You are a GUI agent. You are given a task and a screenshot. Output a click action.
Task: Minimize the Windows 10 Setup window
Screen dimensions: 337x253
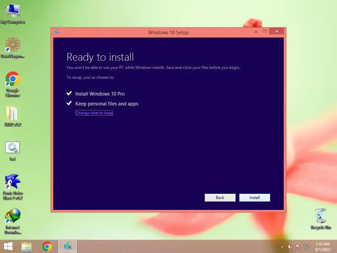click(x=256, y=31)
